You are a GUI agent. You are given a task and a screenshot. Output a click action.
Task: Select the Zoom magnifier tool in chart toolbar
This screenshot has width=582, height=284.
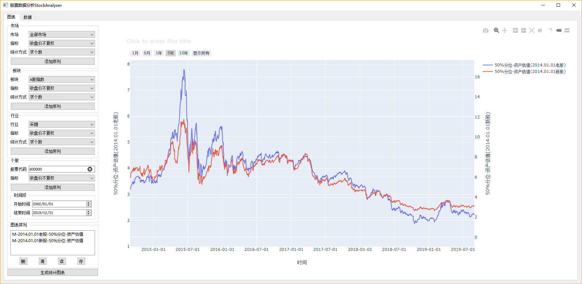coord(496,30)
